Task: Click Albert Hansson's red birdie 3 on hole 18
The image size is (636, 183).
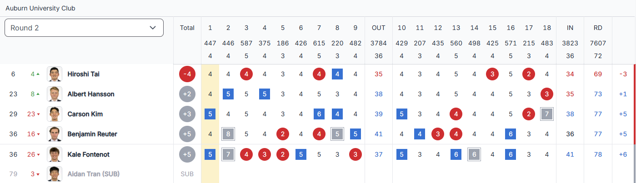Action: (x=547, y=94)
